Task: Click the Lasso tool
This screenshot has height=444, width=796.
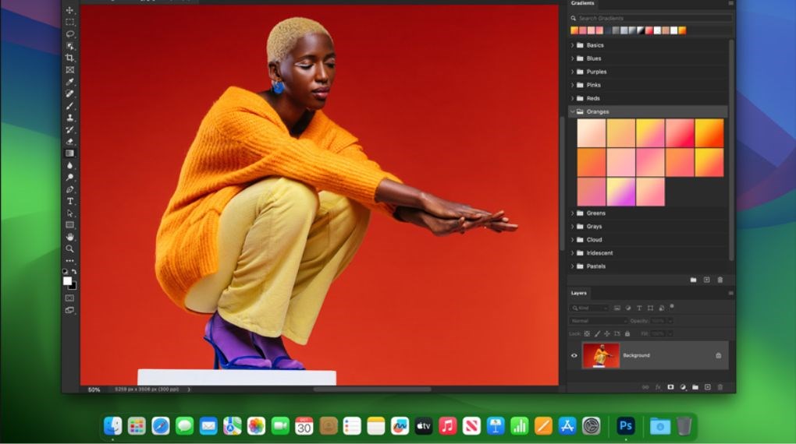Action: point(70,34)
